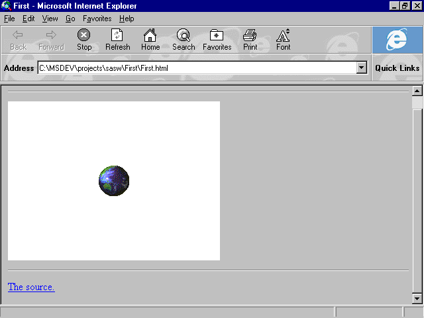424x318 pixels.
Task: Click the rotating Earth globe image
Action: pyautogui.click(x=114, y=181)
